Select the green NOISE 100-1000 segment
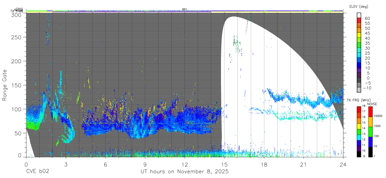The width and height of the screenshot is (386, 178). [x=371, y=132]
